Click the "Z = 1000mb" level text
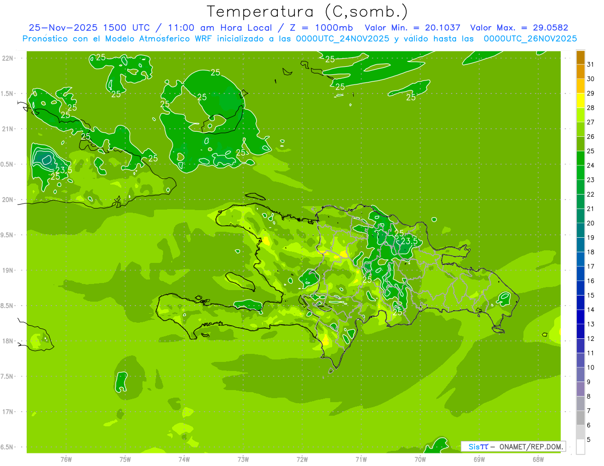Image resolution: width=604 pixels, height=466 pixels. click(321, 28)
